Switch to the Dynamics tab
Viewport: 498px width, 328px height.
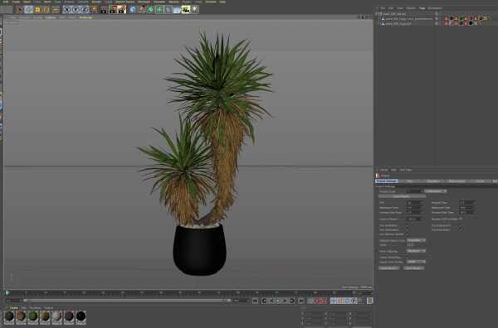(x=433, y=181)
